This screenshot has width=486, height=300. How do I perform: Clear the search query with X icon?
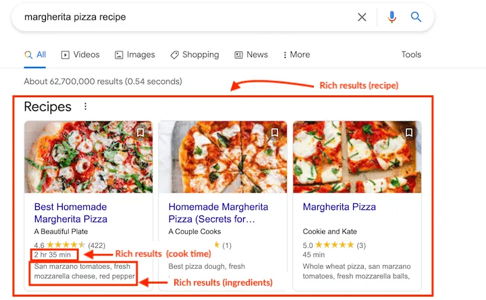point(362,18)
